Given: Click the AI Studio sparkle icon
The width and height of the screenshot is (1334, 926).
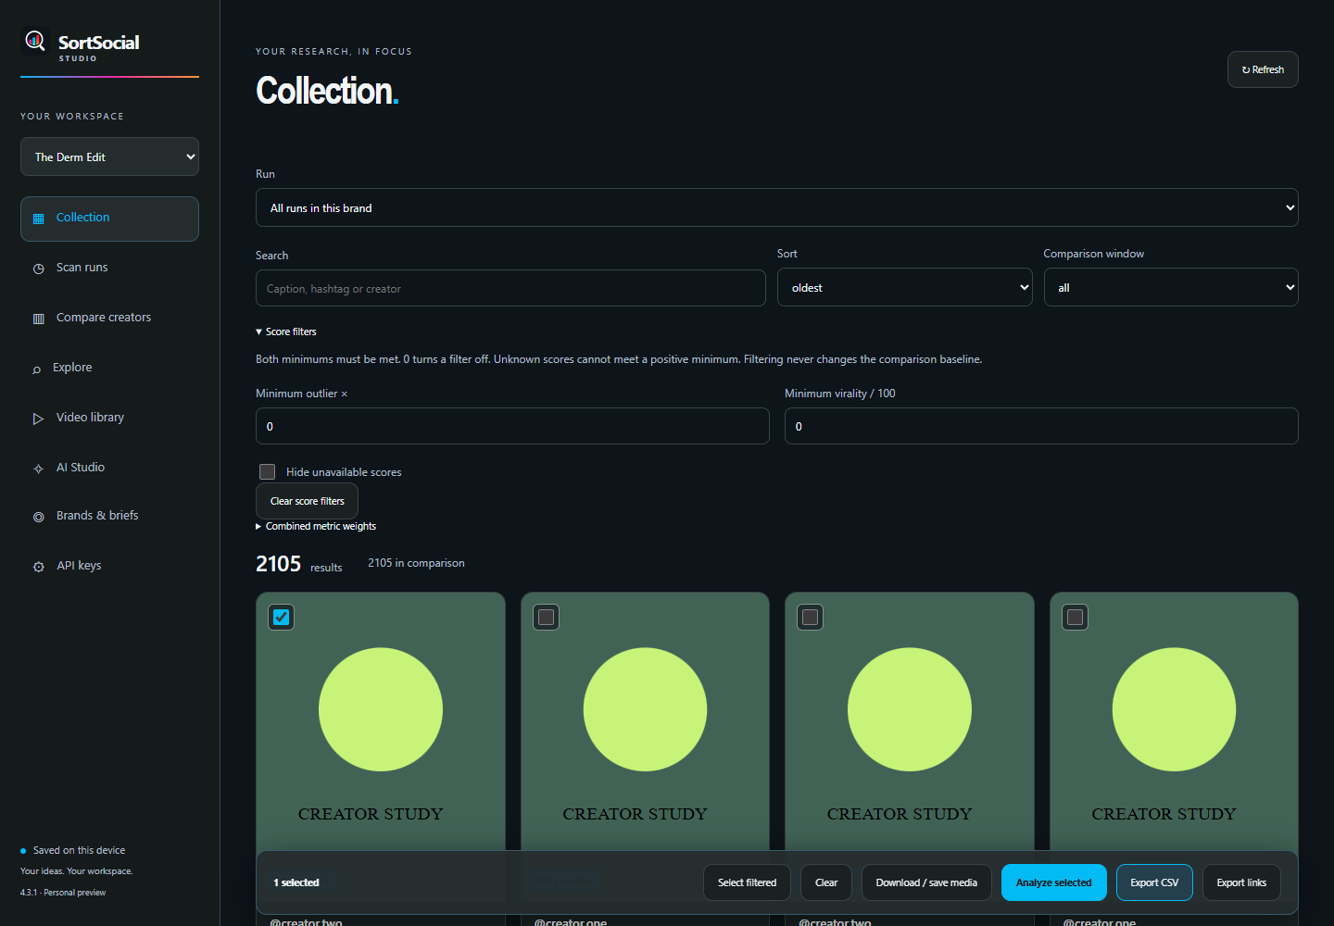Looking at the screenshot, I should click(x=38, y=469).
